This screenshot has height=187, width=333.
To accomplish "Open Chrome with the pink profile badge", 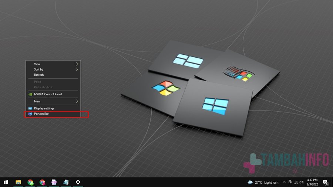I will tap(42, 182).
